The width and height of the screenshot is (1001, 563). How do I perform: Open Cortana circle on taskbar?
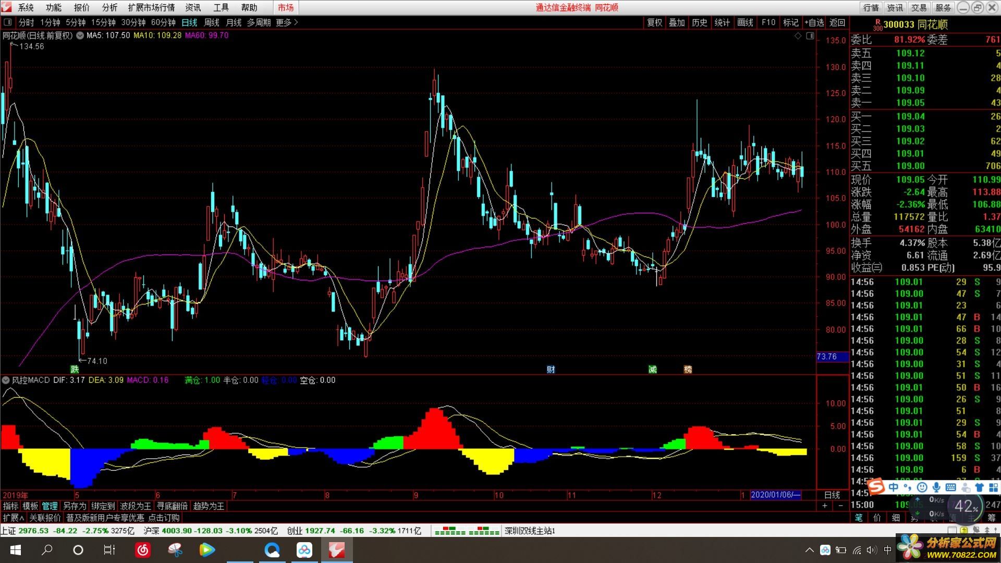(x=78, y=550)
